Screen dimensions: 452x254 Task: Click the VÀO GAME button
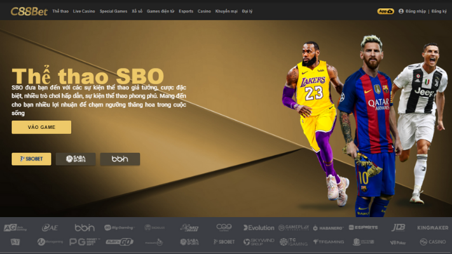click(41, 127)
